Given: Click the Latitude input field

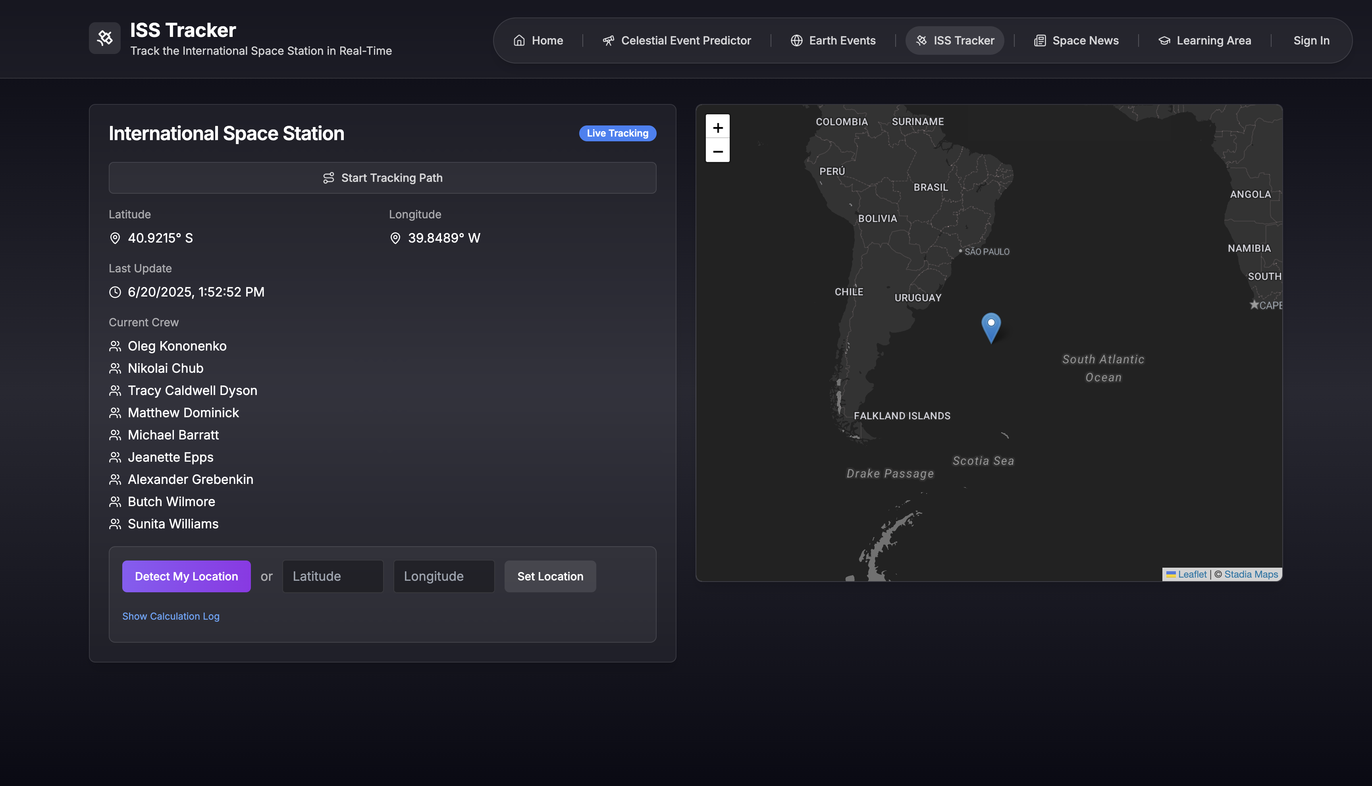Looking at the screenshot, I should tap(332, 576).
